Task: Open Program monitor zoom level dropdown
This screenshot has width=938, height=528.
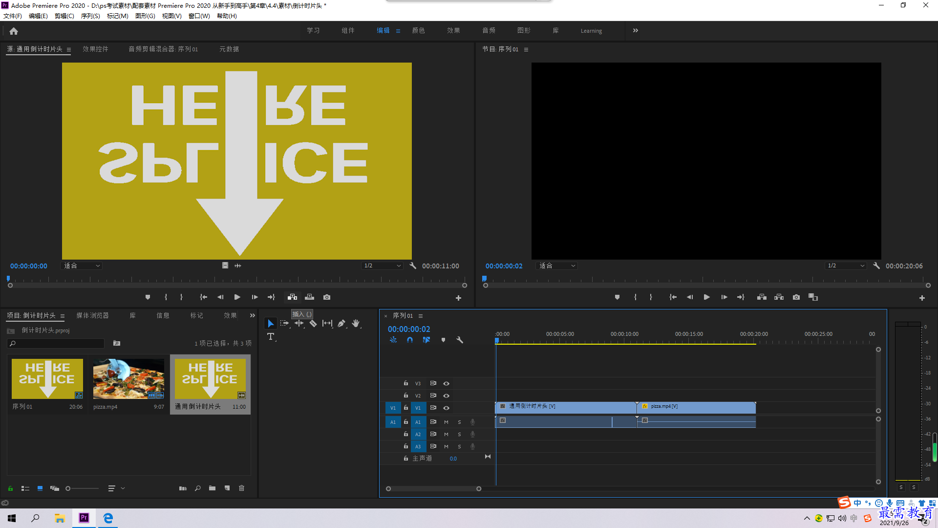Action: click(x=557, y=265)
